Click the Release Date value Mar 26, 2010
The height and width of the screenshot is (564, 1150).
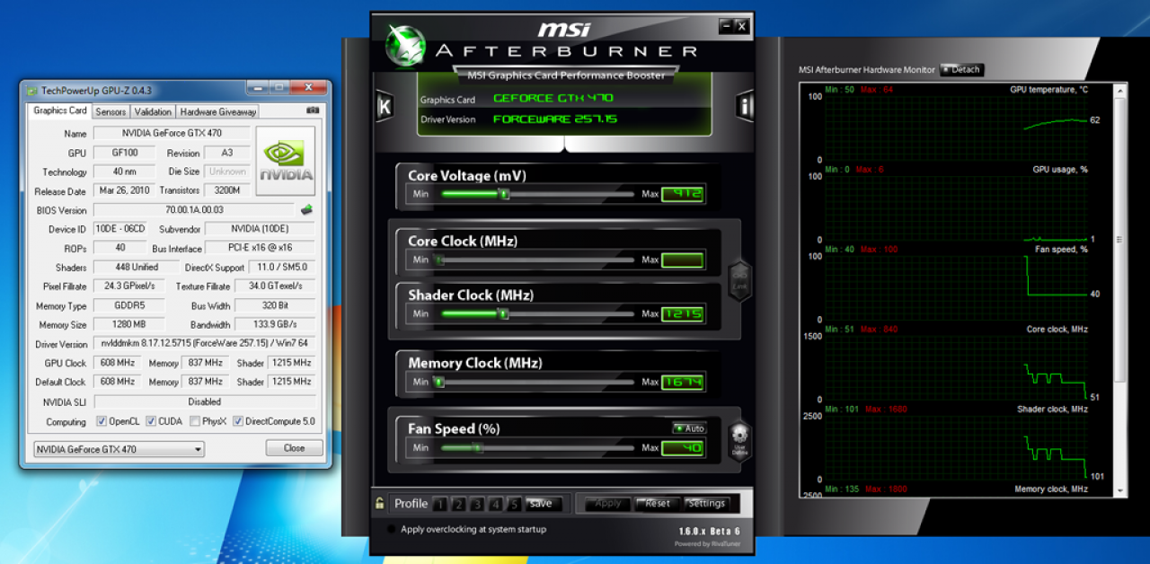(x=124, y=190)
